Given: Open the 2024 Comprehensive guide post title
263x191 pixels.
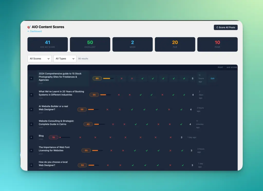Looking at the screenshot, I should click(x=60, y=77).
